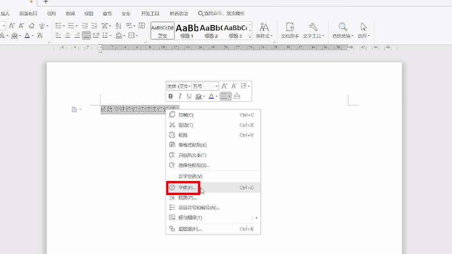Click the ribbon's line spacing icon
The image size is (452, 254).
[x=105, y=35]
